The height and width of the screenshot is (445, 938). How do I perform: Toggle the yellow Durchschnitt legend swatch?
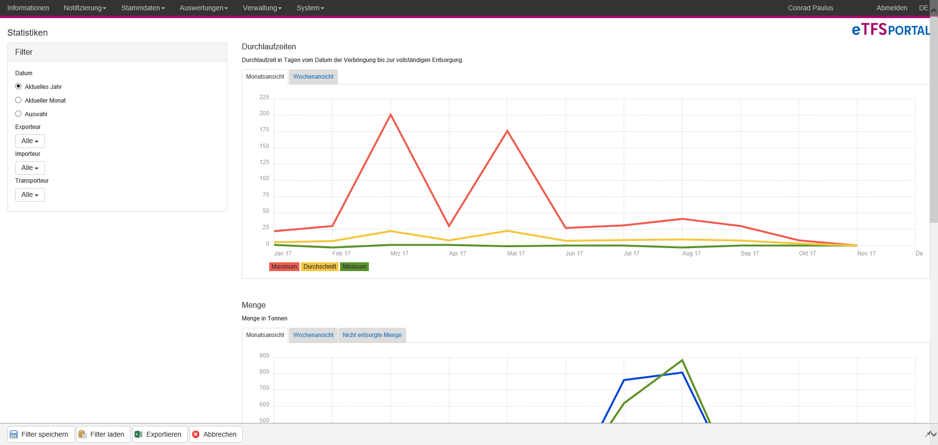[x=320, y=267]
